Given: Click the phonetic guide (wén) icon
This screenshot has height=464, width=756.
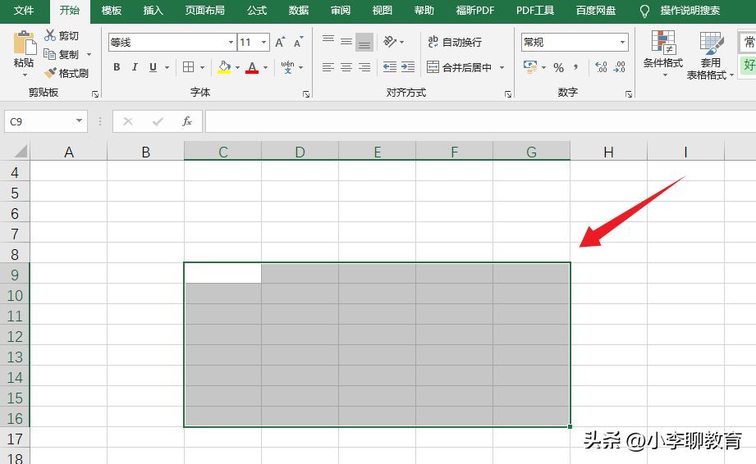Looking at the screenshot, I should pyautogui.click(x=288, y=67).
